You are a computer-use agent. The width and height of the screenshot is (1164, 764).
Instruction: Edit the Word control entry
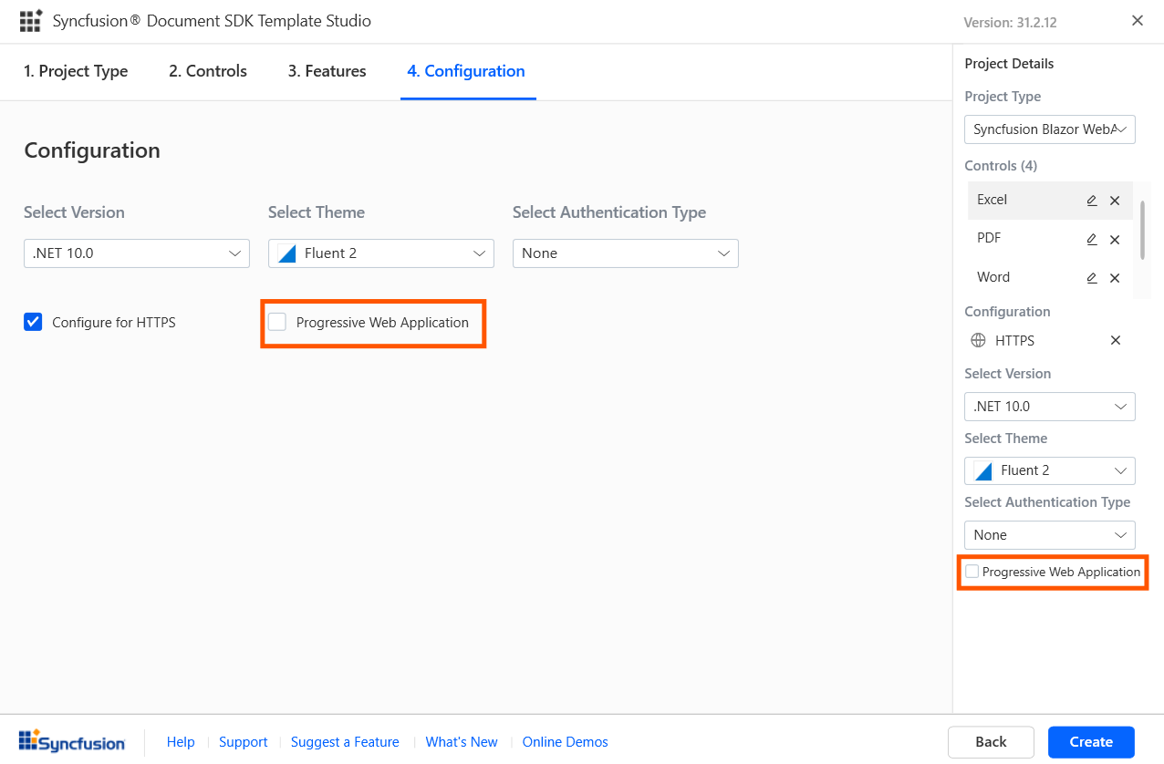(1091, 278)
